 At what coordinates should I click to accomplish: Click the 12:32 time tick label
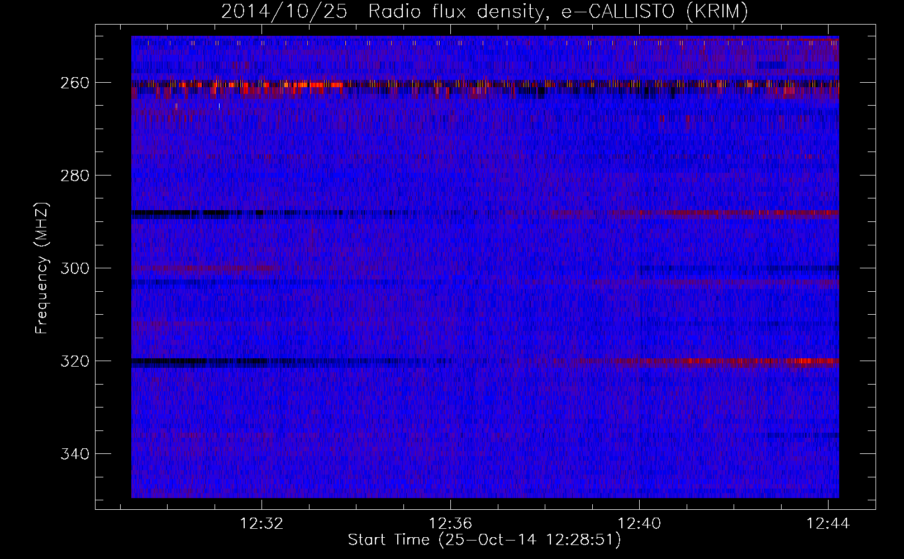click(261, 524)
